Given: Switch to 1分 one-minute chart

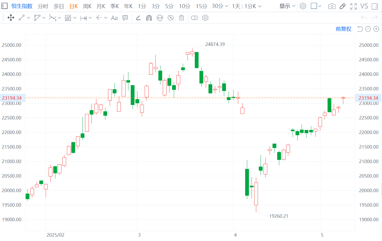Looking at the screenshot, I should pyautogui.click(x=142, y=6).
